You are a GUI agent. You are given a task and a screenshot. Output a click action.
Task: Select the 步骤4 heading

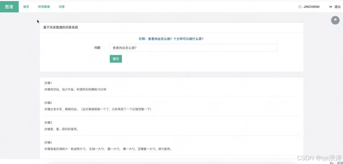point(48,143)
